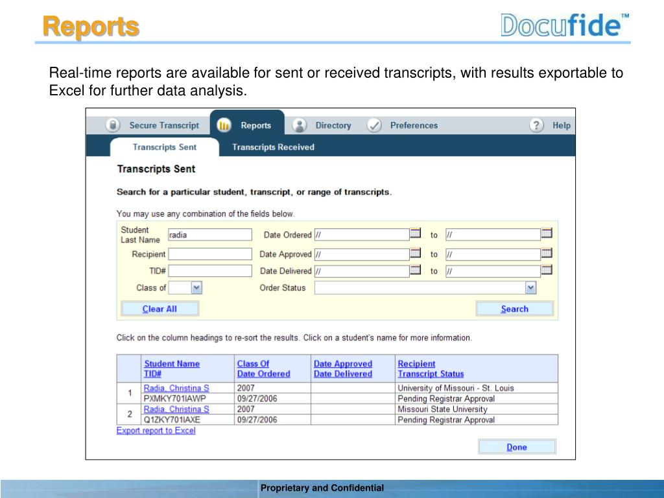Screen dimensions: 664x498
Task: Click the Reports bar chart icon
Action: [224, 125]
